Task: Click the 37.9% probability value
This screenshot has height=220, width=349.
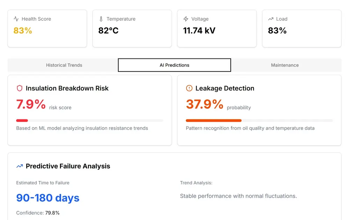Action: click(x=204, y=104)
